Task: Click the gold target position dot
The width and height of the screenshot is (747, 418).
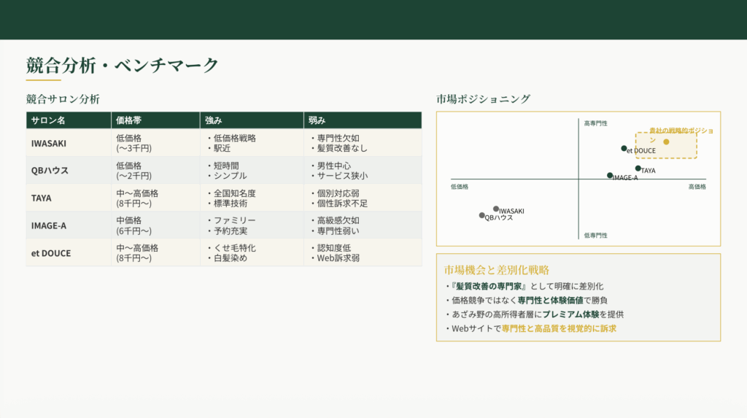Action: click(x=666, y=142)
